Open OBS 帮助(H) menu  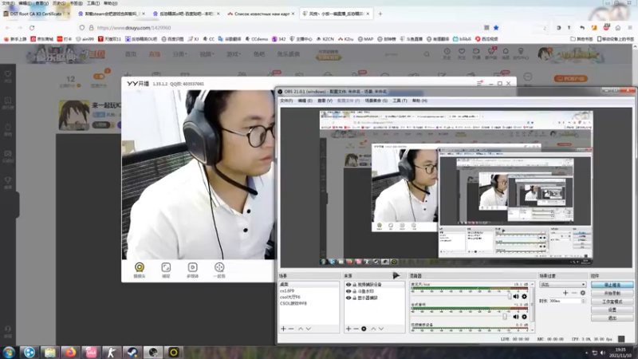[419, 101]
